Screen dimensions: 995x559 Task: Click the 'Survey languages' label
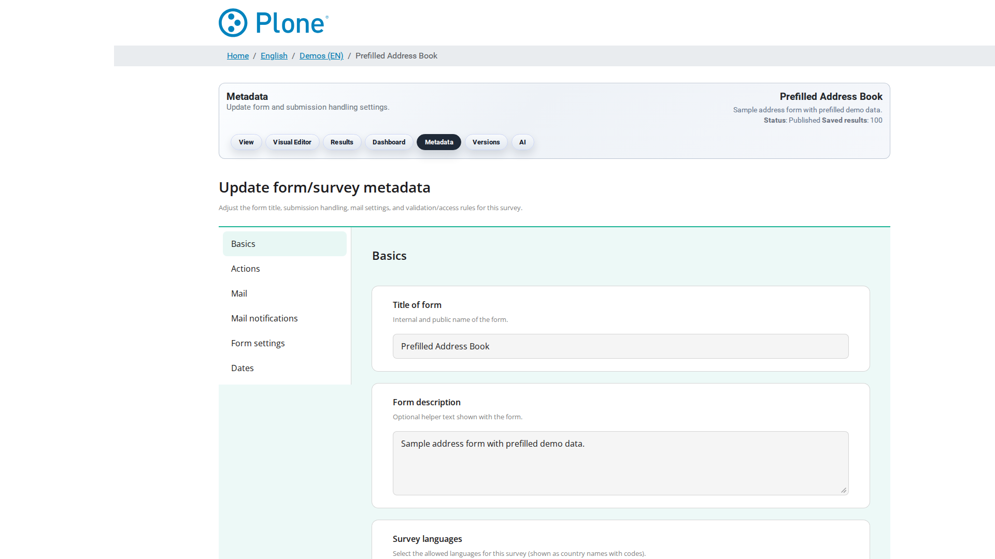point(428,539)
